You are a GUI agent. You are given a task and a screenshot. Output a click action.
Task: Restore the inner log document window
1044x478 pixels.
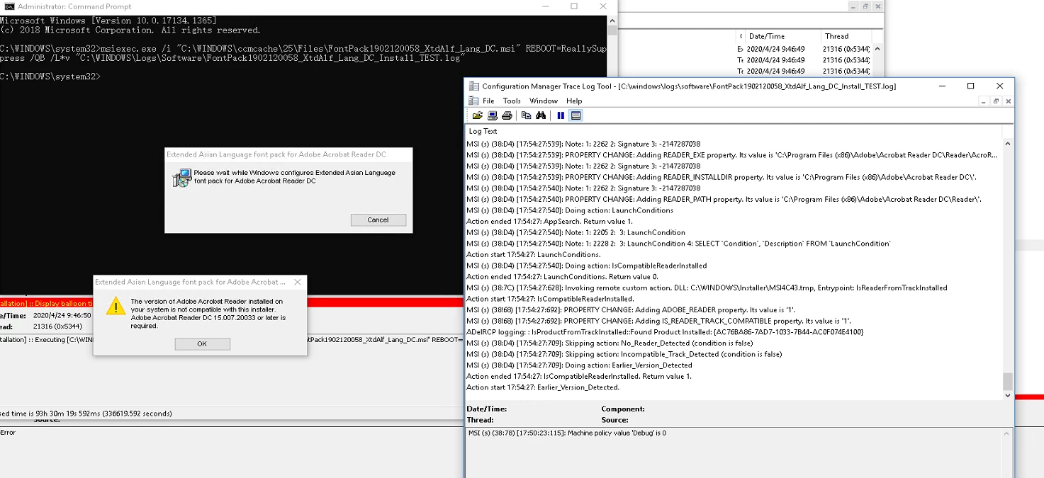[x=996, y=101]
